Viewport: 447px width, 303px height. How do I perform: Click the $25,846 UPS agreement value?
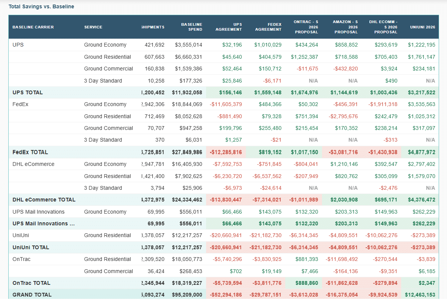(x=232, y=81)
